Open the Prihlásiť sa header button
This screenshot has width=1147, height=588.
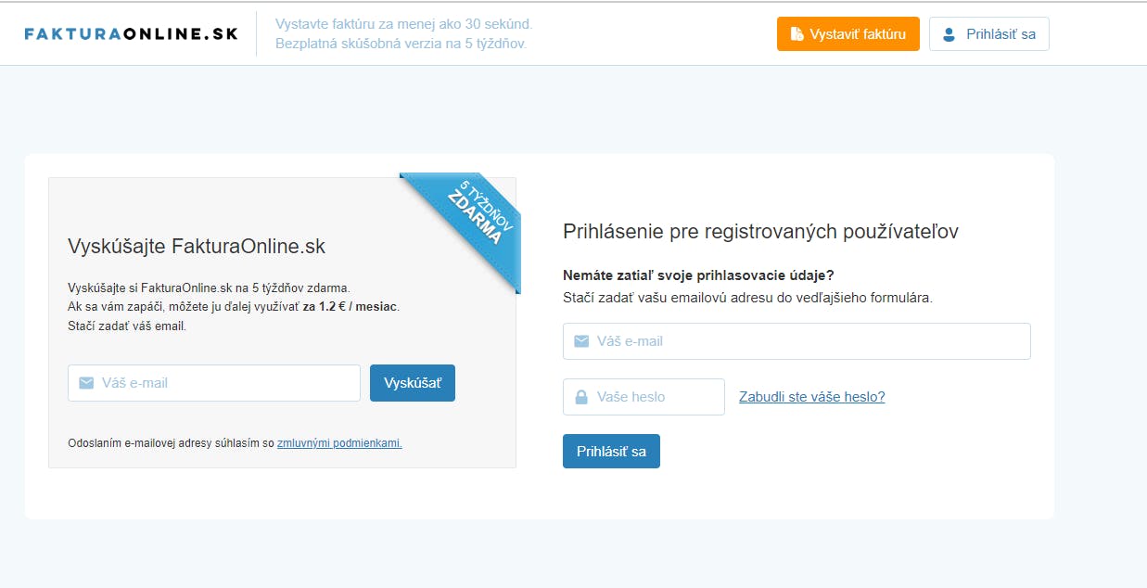point(988,34)
